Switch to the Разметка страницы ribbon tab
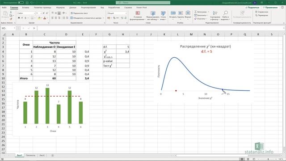The width and height of the screenshot is (286, 161). coord(42,8)
